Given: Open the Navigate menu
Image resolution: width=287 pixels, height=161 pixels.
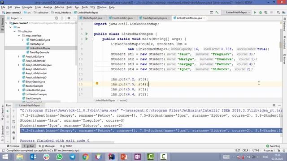Looking at the screenshot, I should coord(27,7).
